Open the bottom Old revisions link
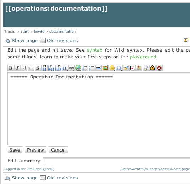The width and height of the screenshot is (190, 184). click(62, 178)
